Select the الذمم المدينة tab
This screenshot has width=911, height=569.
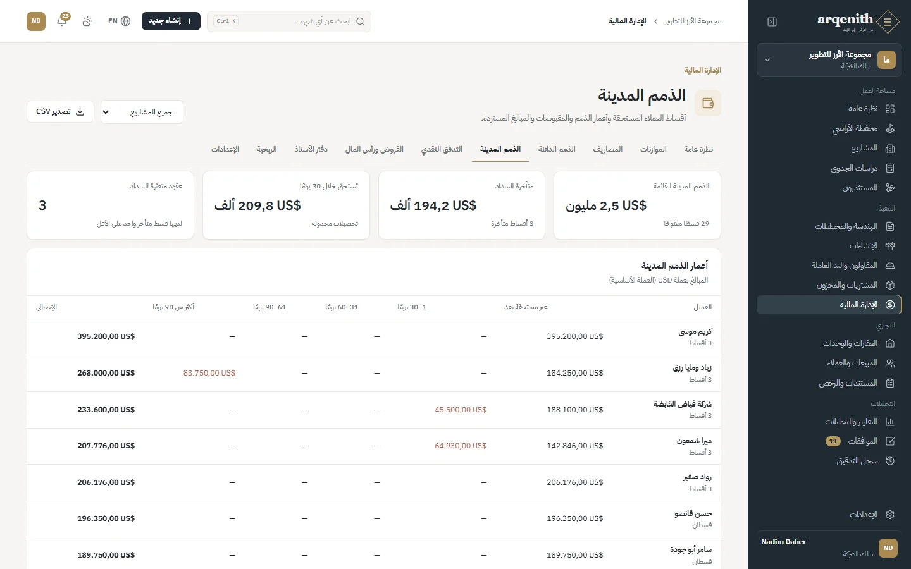coord(500,149)
